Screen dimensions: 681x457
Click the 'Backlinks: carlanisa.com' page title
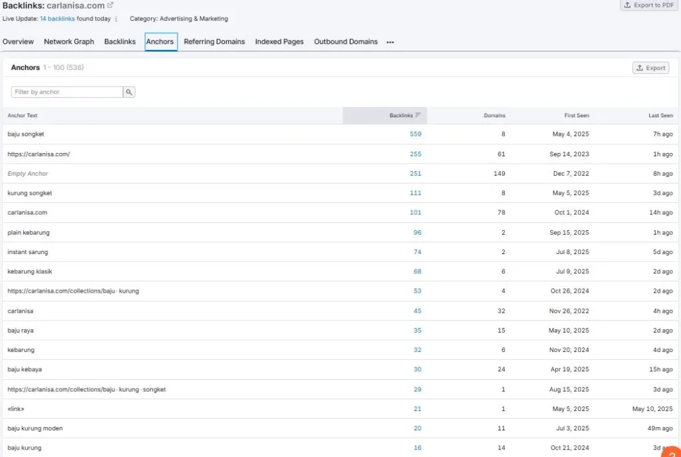point(53,5)
